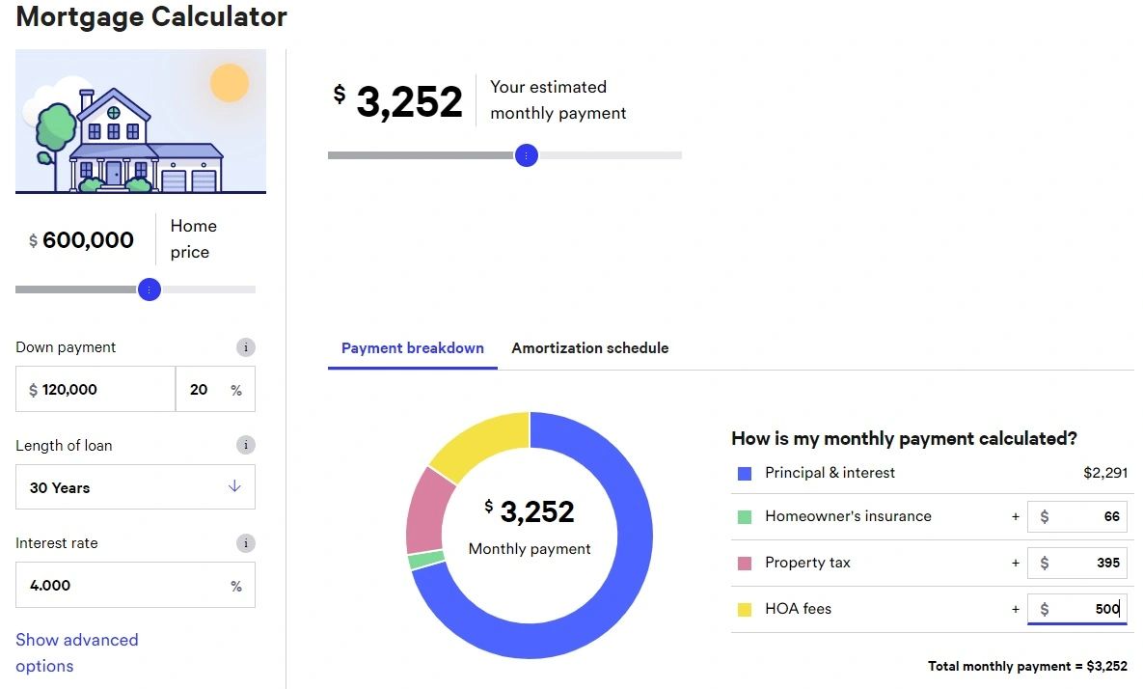Click the Down payment percent field
Screen dimensions: 1143x689
click(x=203, y=390)
